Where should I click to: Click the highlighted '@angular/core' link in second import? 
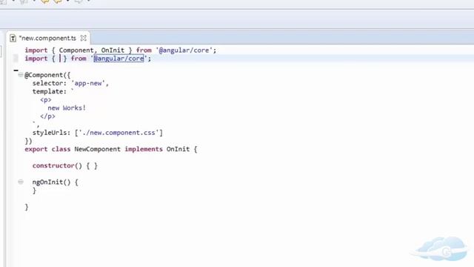point(118,59)
